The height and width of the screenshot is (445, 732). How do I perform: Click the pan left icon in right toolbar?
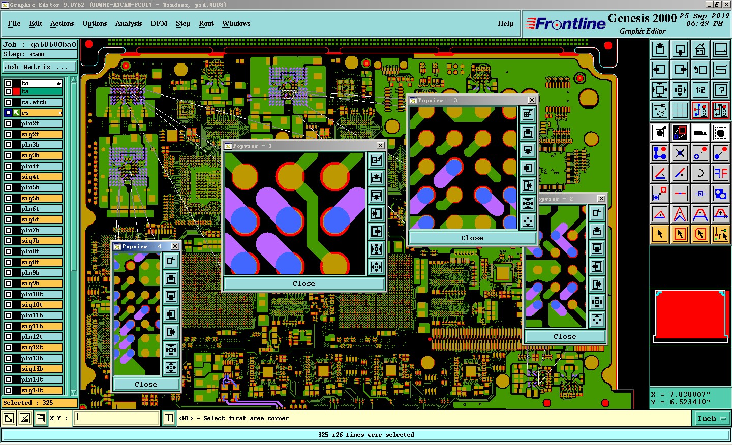pos(660,70)
